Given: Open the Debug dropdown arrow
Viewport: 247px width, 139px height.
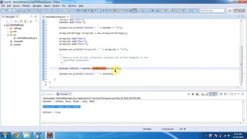Looking at the screenshot, I should click(x=81, y=10).
